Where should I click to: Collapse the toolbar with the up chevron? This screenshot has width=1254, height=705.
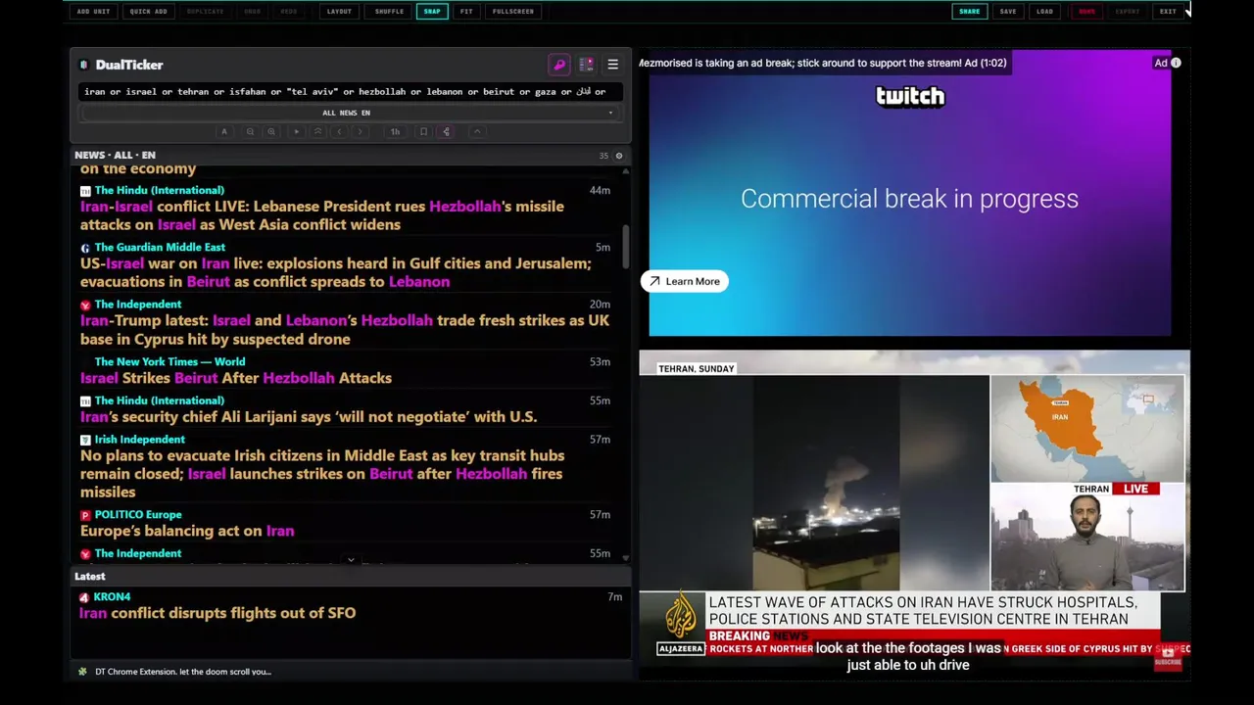click(x=477, y=131)
